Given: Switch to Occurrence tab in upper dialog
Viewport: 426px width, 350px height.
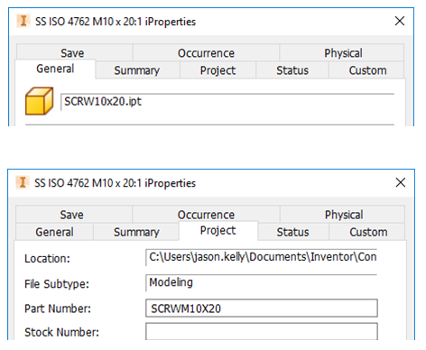Looking at the screenshot, I should point(206,52).
